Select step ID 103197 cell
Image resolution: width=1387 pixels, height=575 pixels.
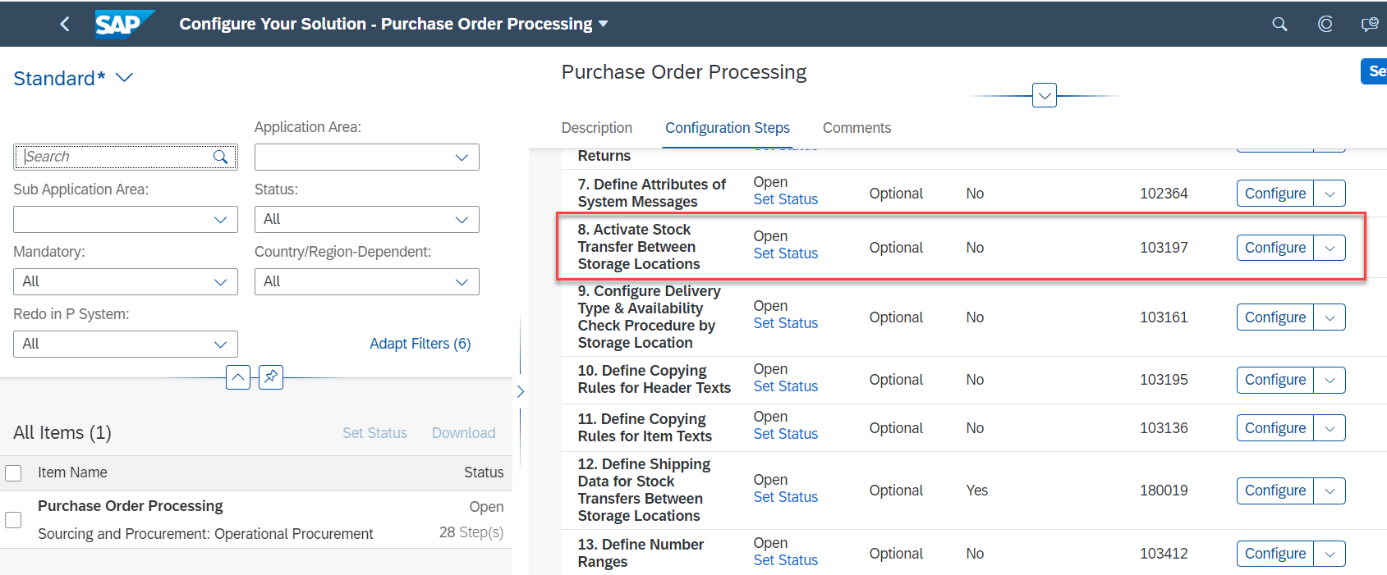(x=1164, y=248)
